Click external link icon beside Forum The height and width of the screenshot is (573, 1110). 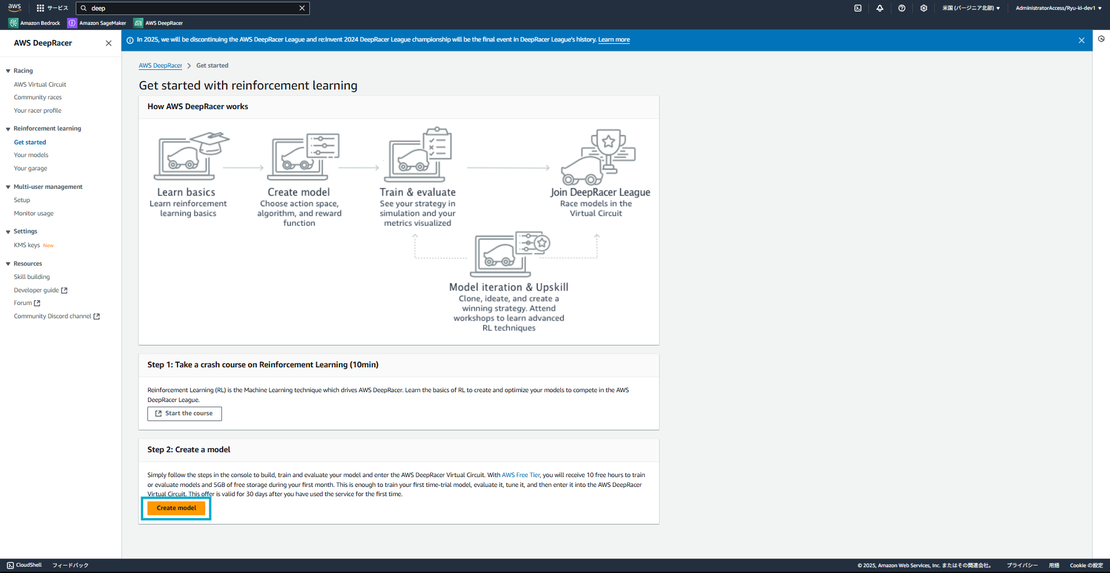point(37,303)
